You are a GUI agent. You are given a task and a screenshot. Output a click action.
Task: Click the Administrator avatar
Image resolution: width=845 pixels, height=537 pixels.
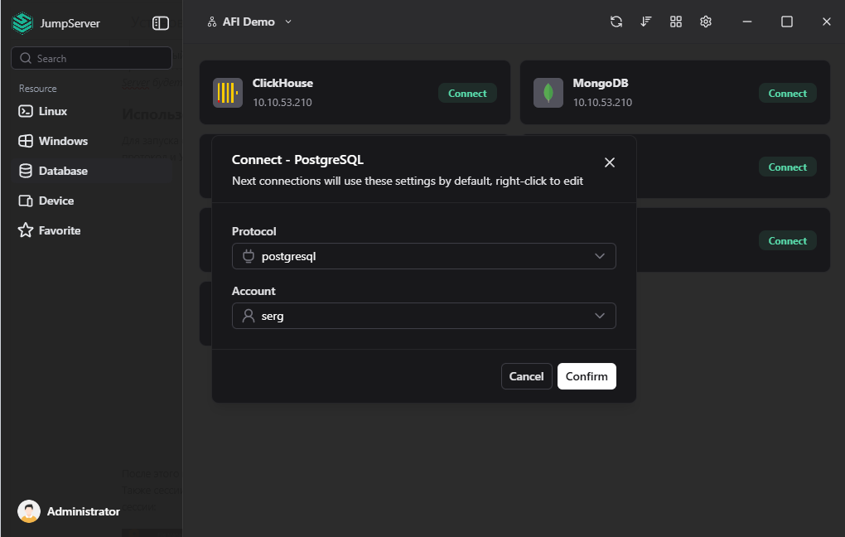tap(29, 511)
